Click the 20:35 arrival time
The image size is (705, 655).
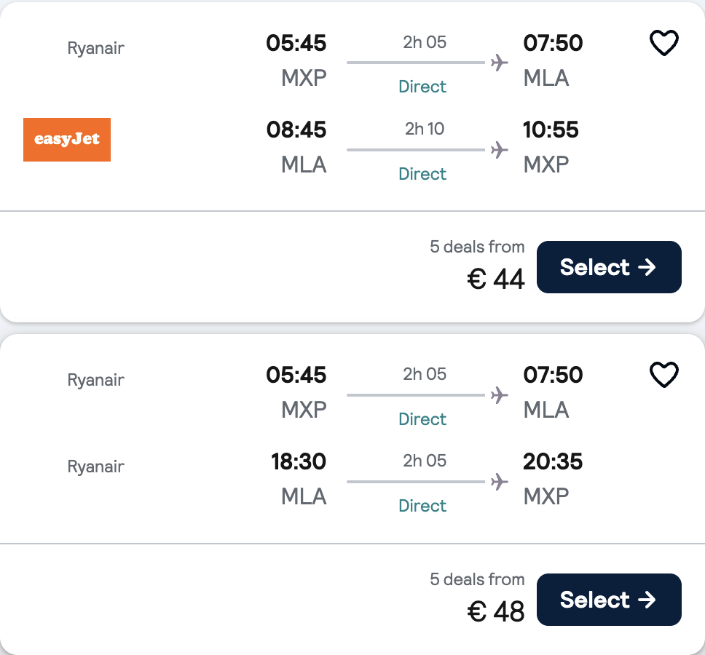553,462
